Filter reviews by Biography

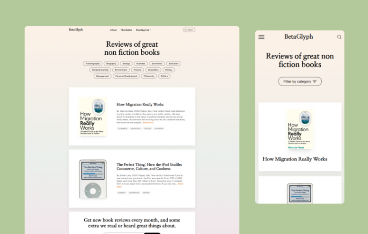(x=111, y=64)
